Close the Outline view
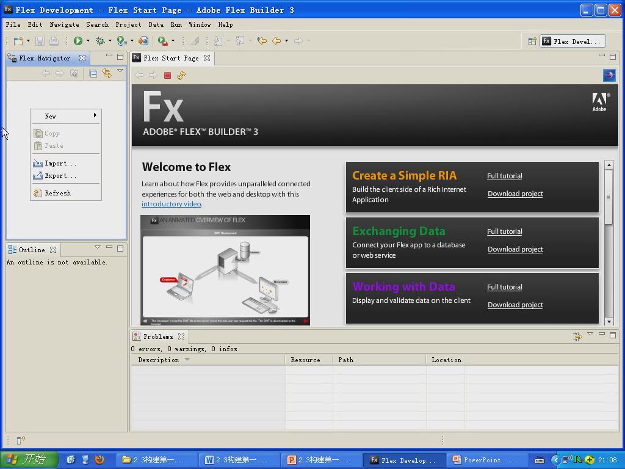Screen dimensions: 625x469 pyautogui.click(x=53, y=250)
